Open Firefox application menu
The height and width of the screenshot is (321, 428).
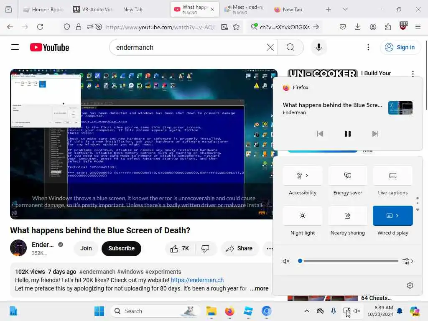coord(418,27)
